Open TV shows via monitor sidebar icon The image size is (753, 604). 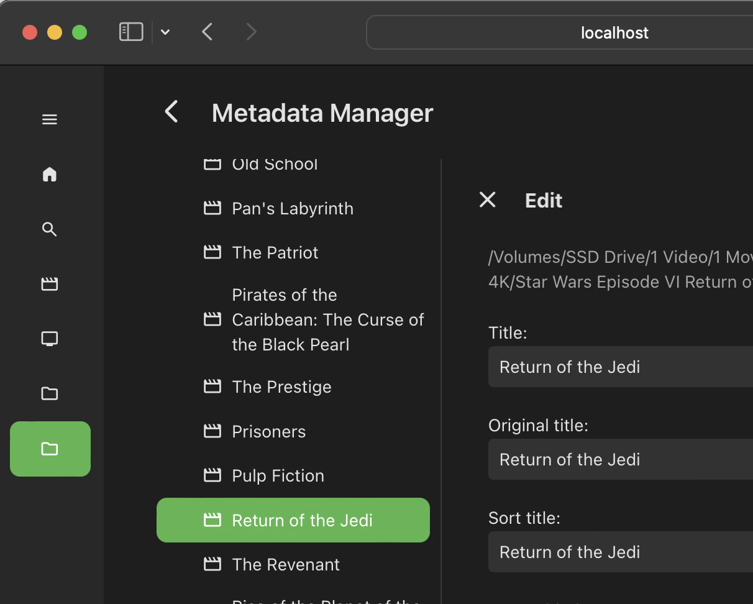50,339
